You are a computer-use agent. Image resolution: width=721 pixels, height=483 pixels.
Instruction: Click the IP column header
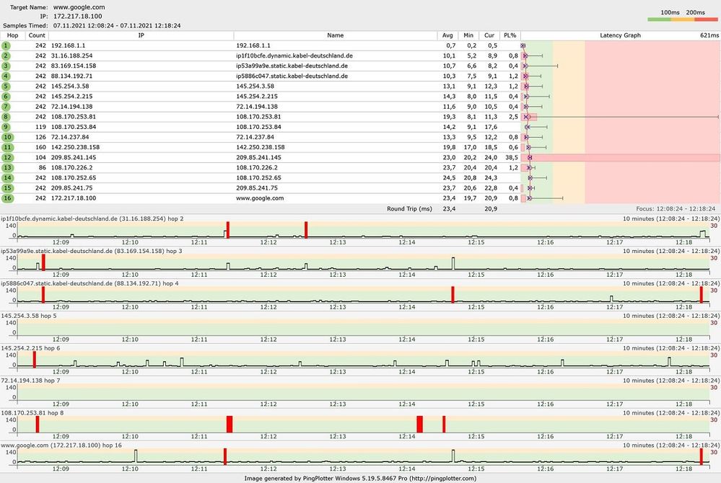(141, 35)
